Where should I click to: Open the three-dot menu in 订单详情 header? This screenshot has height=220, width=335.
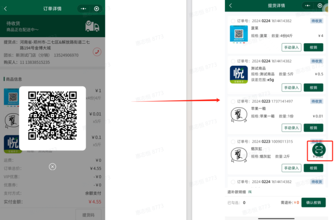pos(83,9)
